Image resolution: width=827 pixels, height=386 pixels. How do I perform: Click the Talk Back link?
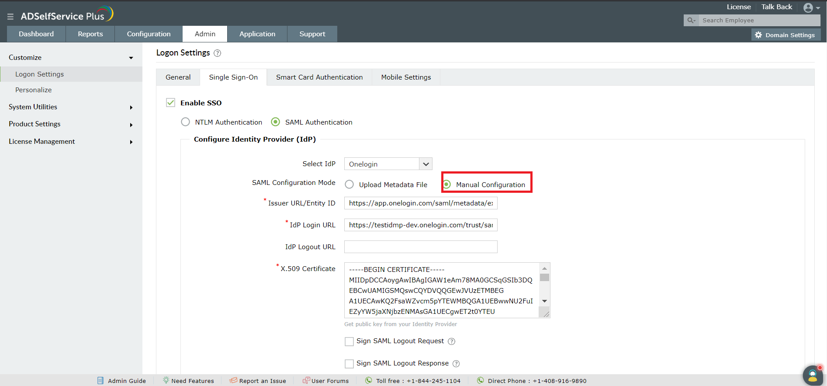777,7
